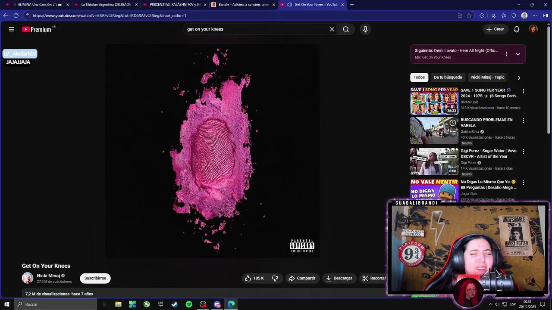Open the Mix playlist three-dots menu
This screenshot has width=552, height=310.
click(506, 54)
